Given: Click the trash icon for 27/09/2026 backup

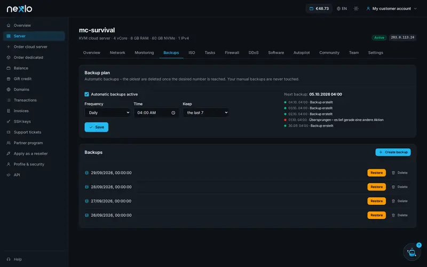Looking at the screenshot, I should click(393, 201).
